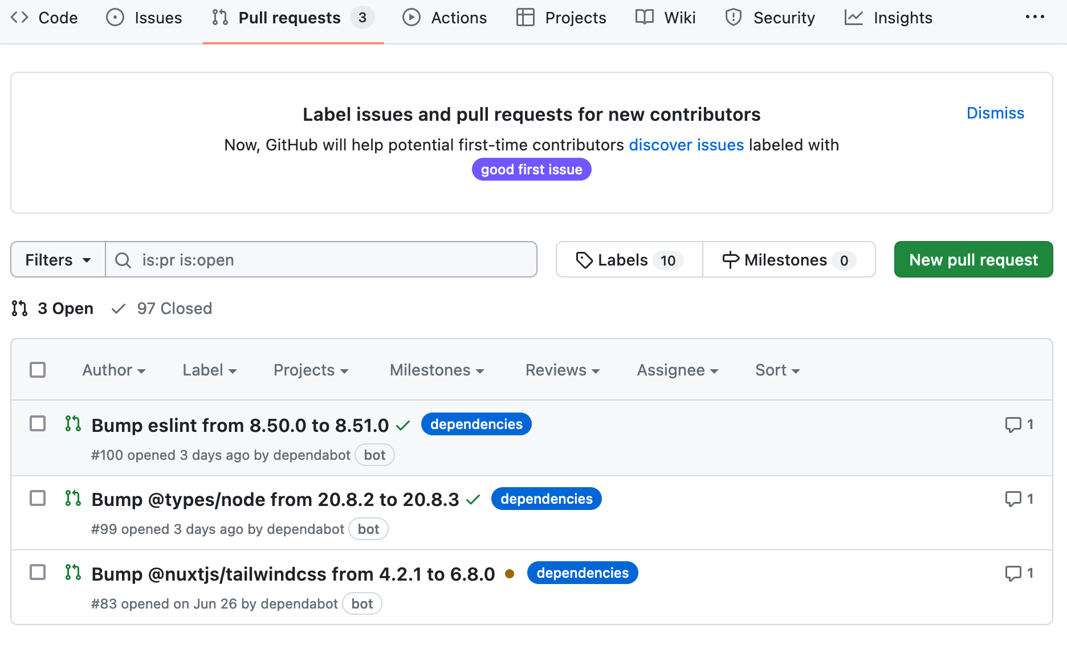Image resolution: width=1067 pixels, height=645 pixels.
Task: Dismiss the new contributors banner
Action: (x=995, y=113)
